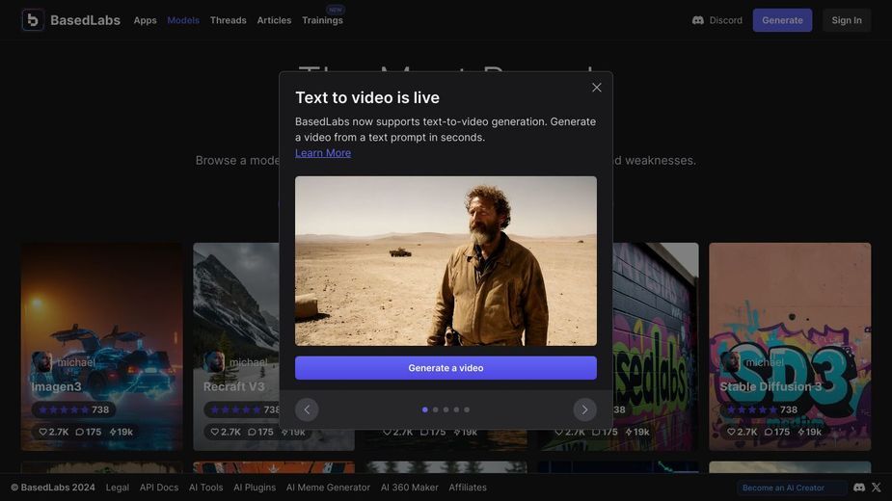Open the desert man video preview
The image size is (892, 501).
click(x=446, y=261)
